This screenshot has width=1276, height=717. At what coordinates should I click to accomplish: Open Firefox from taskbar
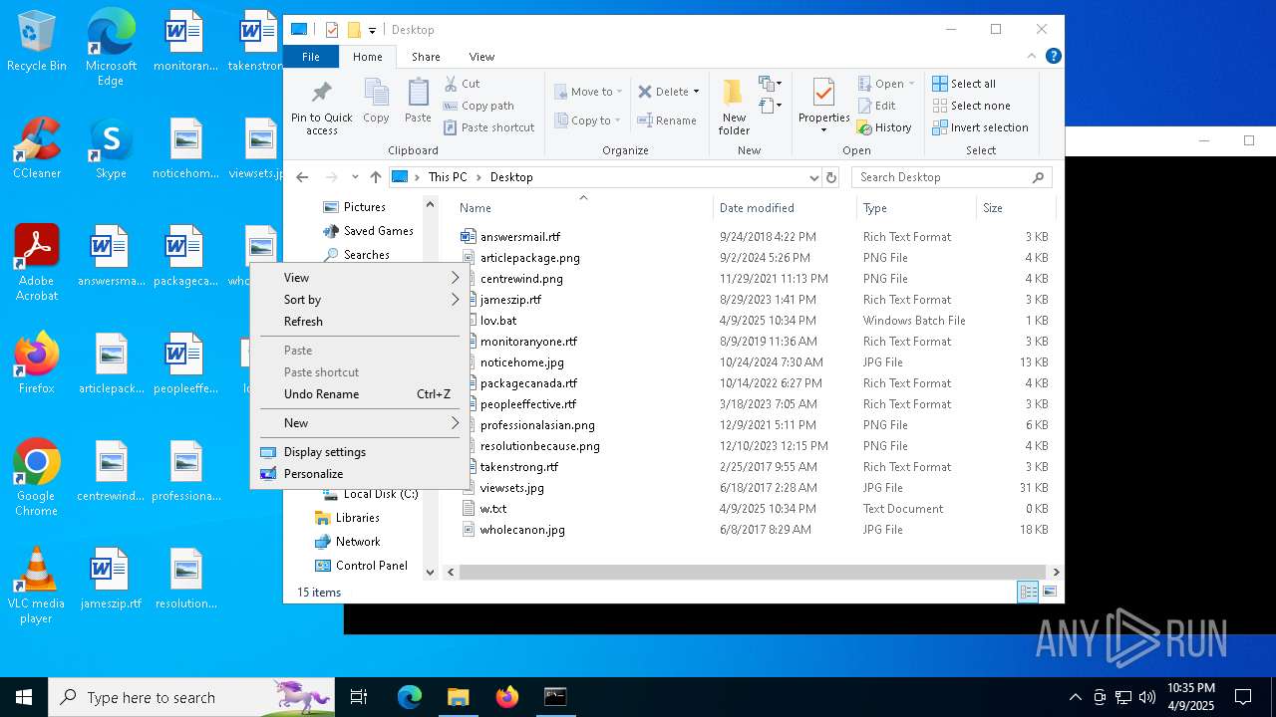pos(507,697)
